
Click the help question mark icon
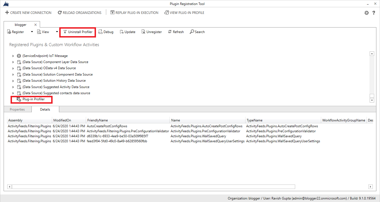point(374,13)
